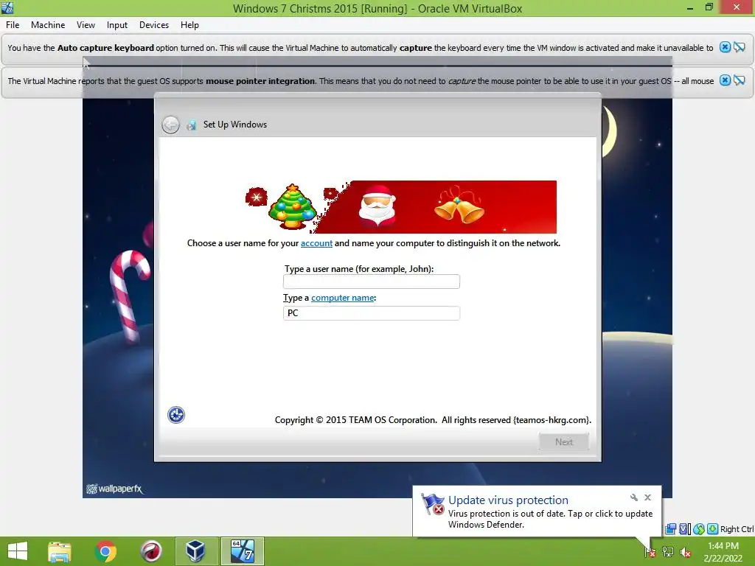
Task: Focus the user name input field
Action: (372, 282)
